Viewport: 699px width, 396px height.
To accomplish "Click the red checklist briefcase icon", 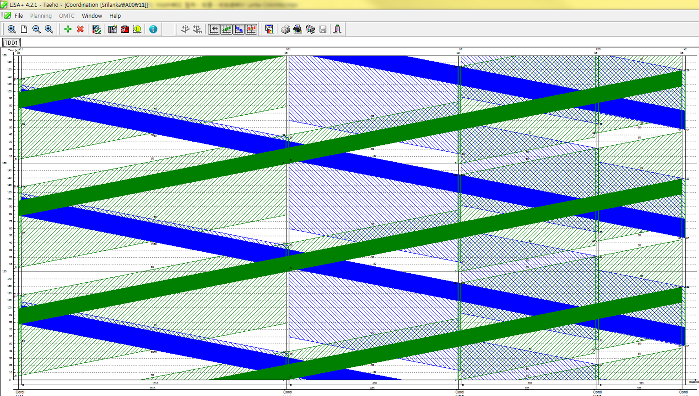I will click(125, 29).
